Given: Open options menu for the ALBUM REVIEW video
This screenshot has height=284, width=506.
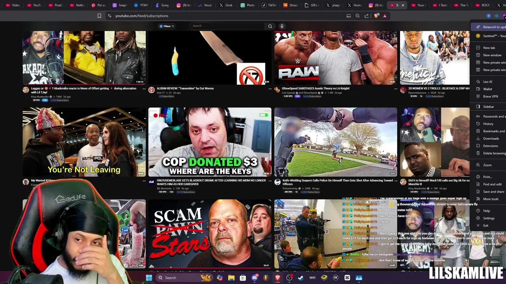Looking at the screenshot, I should (270, 89).
